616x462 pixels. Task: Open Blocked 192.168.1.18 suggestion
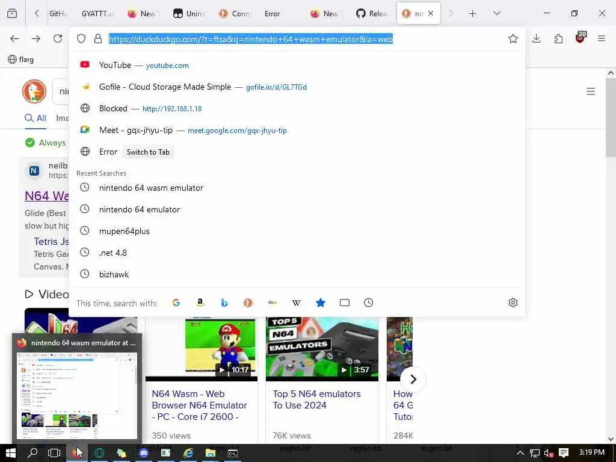[x=297, y=108]
